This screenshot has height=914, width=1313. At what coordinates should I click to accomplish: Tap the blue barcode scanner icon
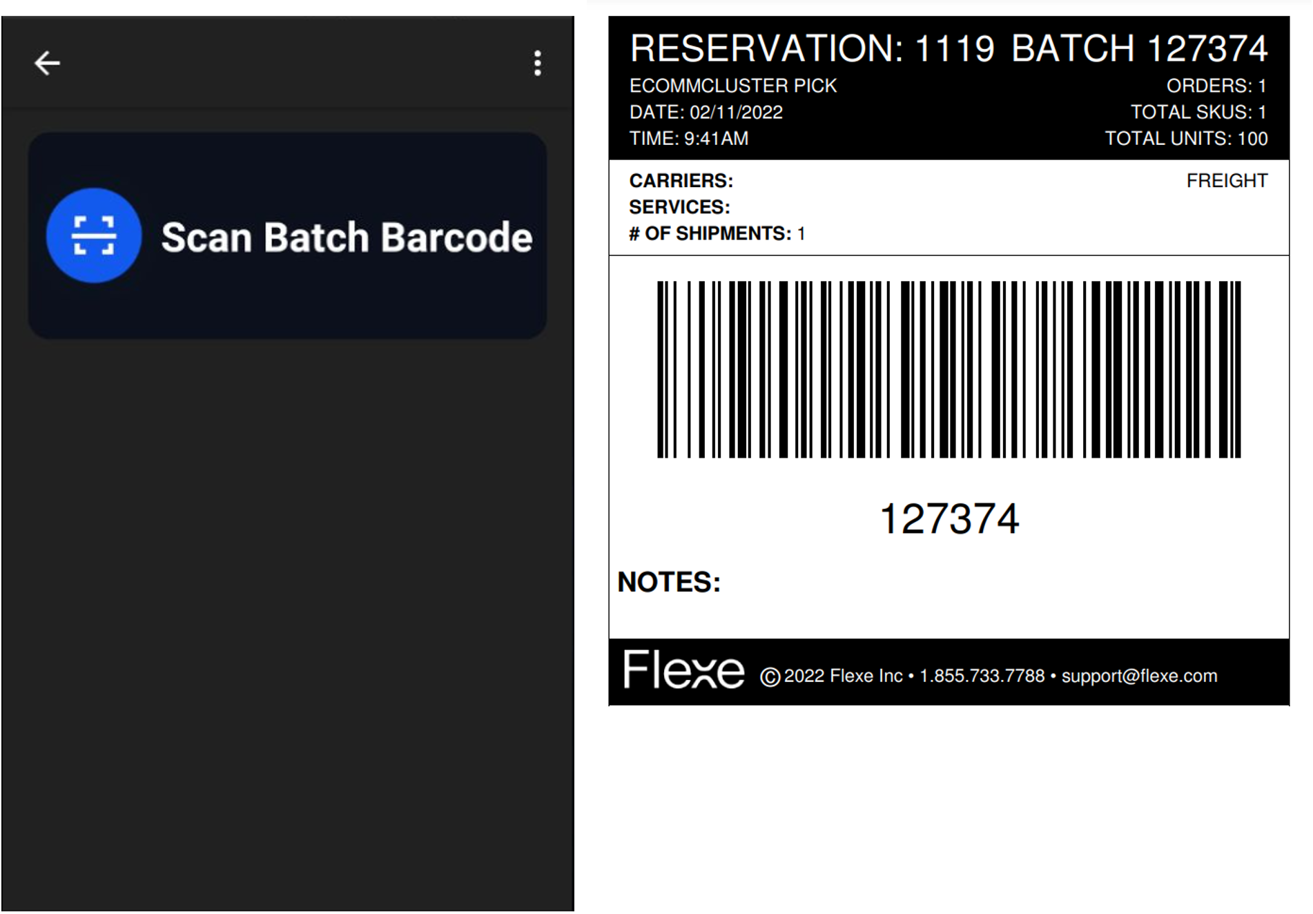[x=94, y=235]
